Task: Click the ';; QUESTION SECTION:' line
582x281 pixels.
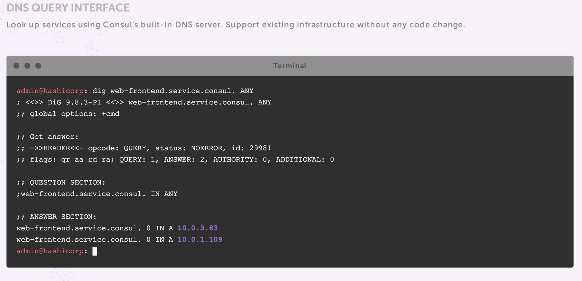Action: click(61, 182)
